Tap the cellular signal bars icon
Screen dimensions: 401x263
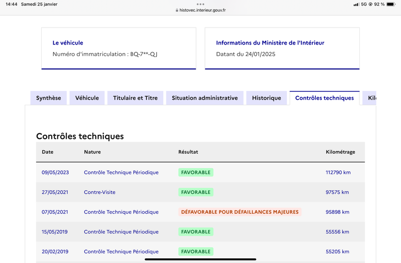(x=356, y=5)
